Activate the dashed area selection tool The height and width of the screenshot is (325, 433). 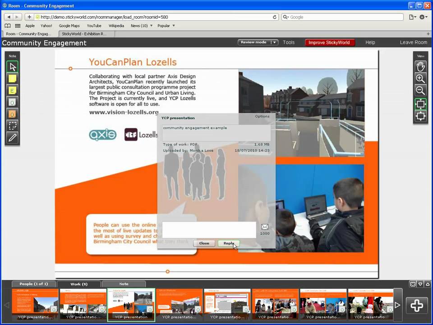coord(13,126)
